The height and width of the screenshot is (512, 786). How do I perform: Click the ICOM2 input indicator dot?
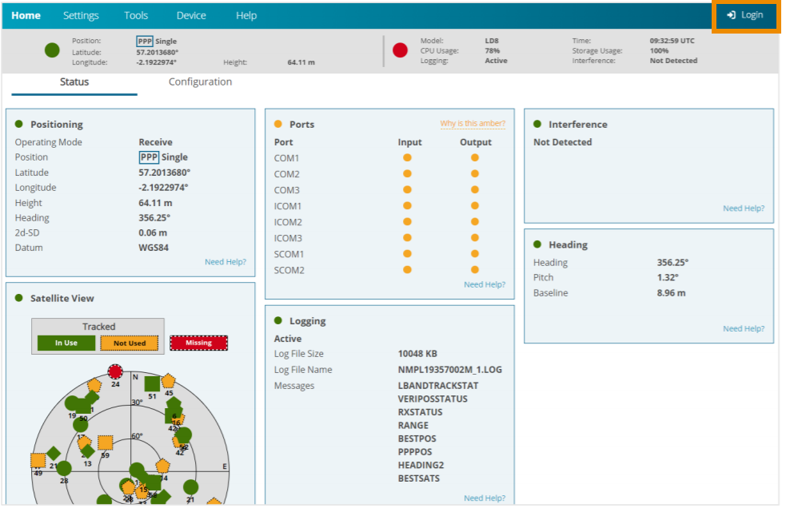(x=408, y=221)
